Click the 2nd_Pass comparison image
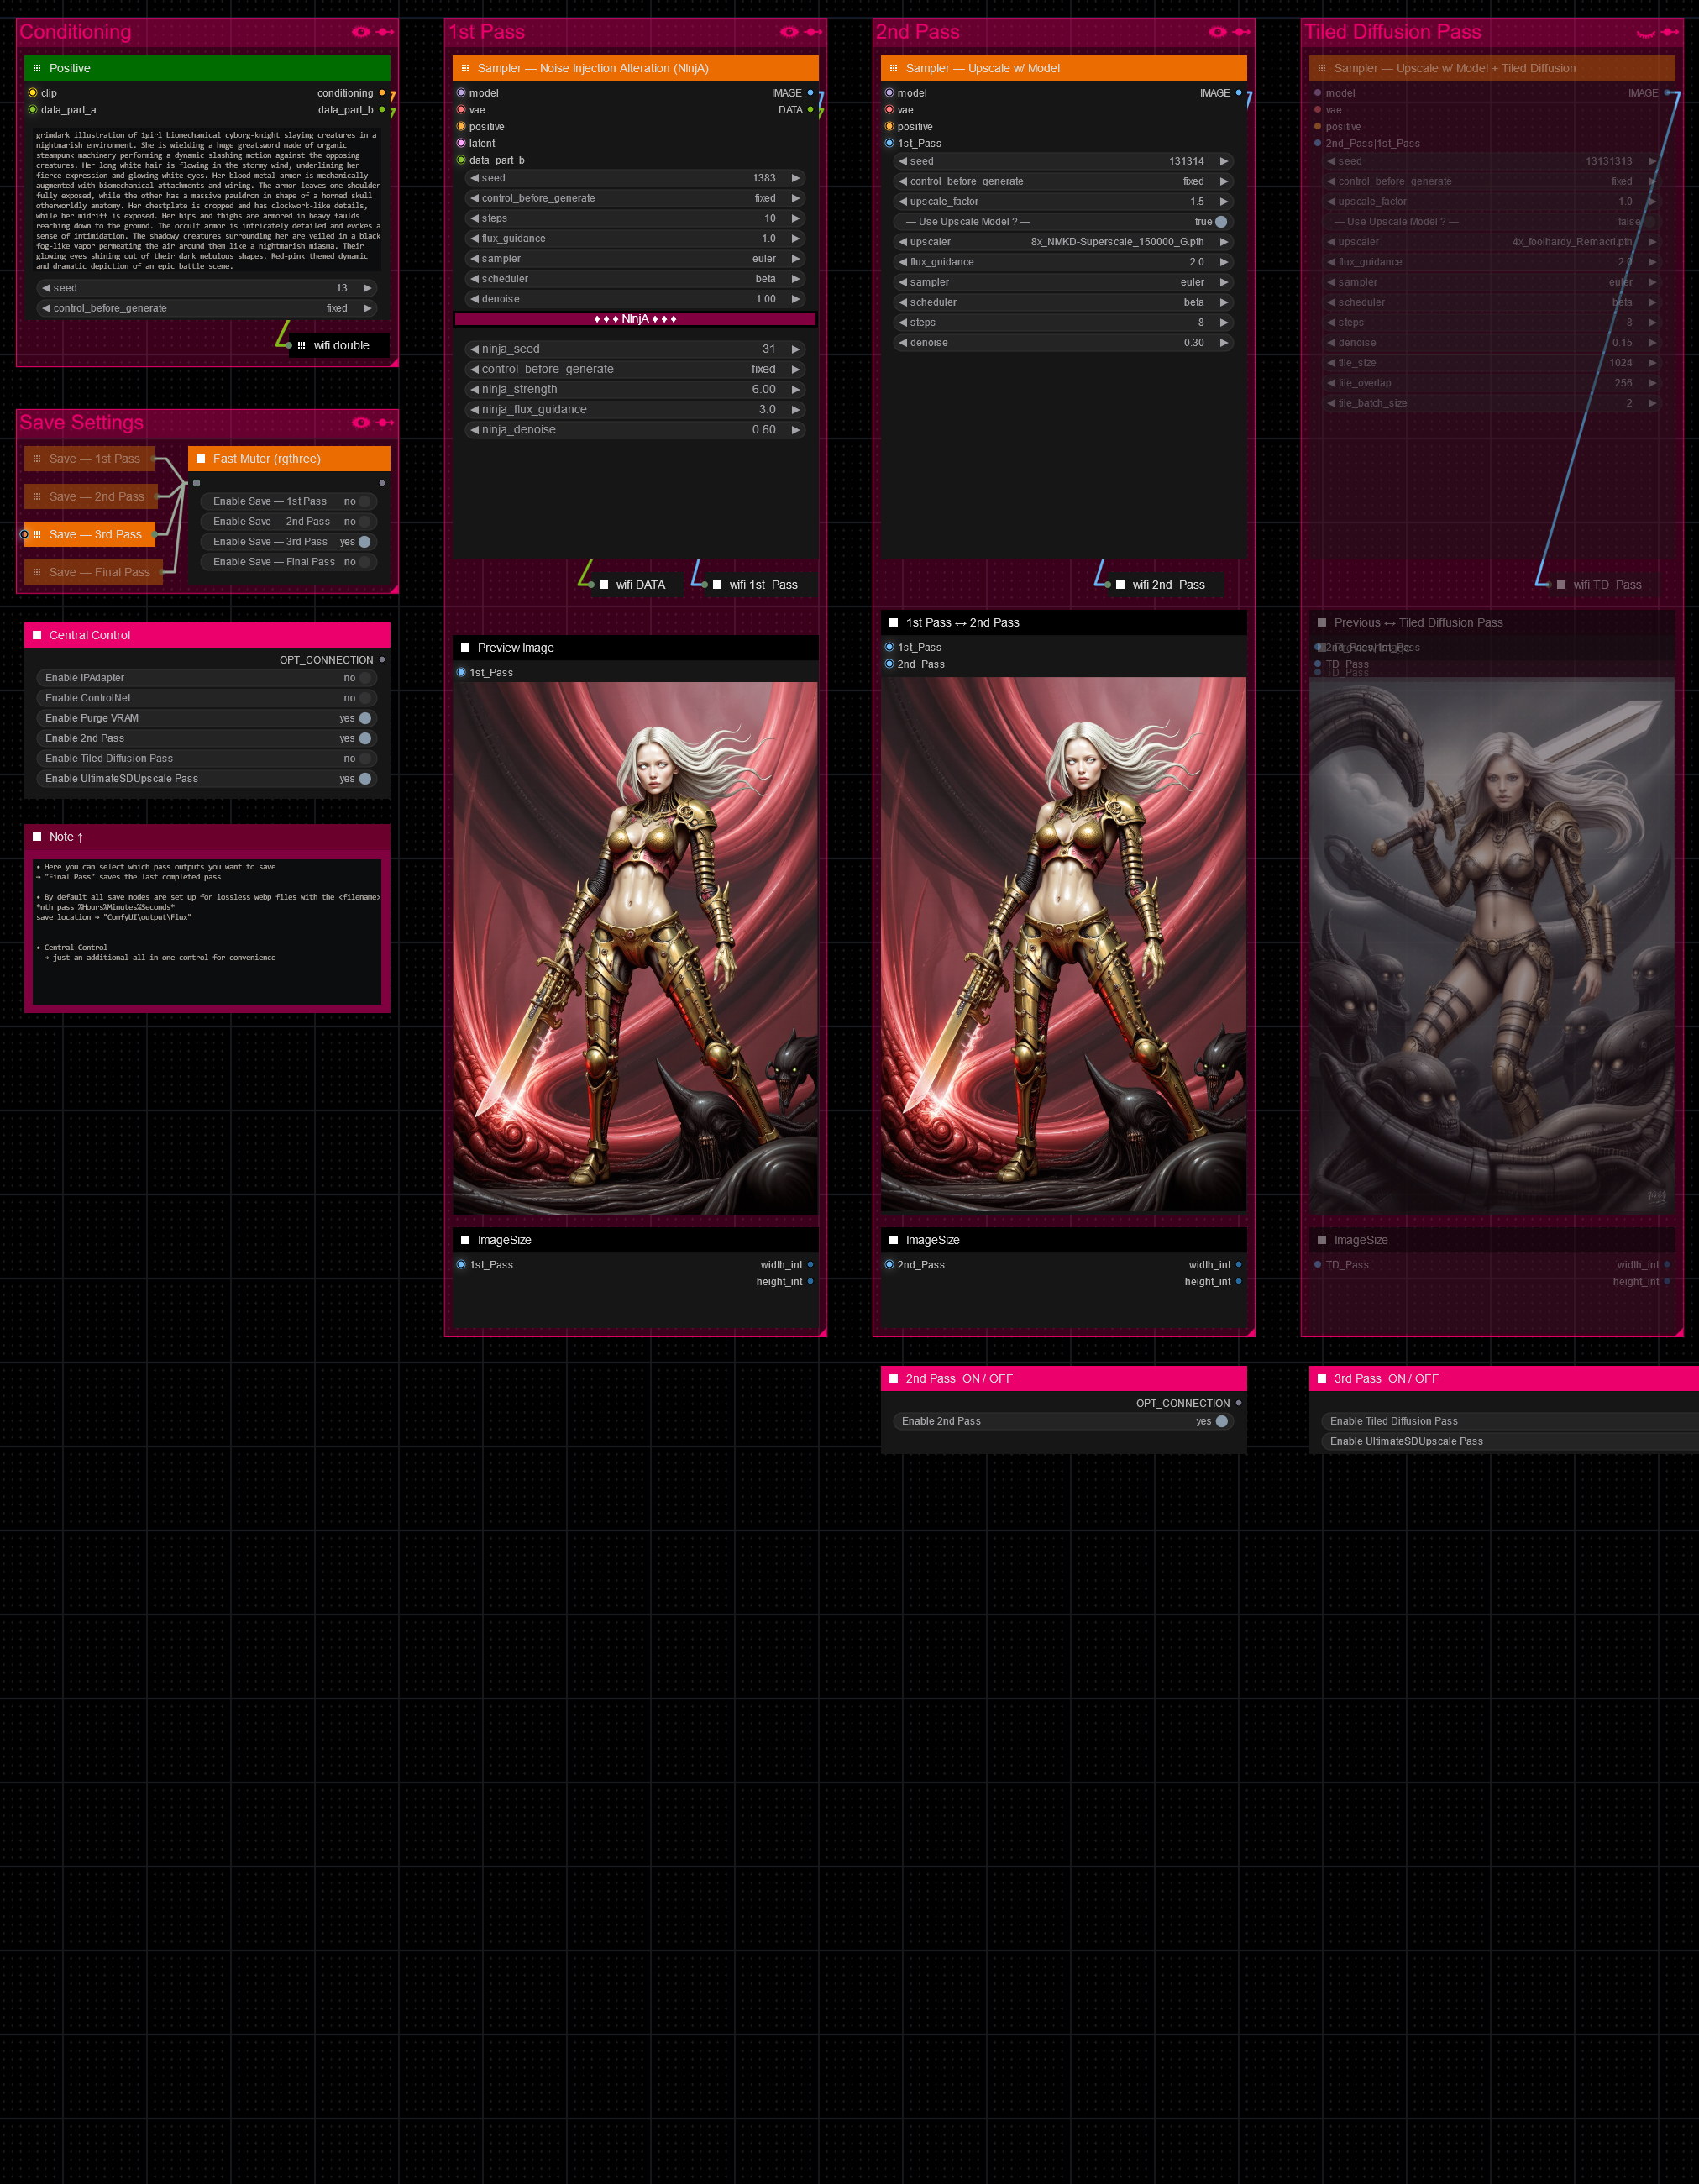 tap(1063, 944)
